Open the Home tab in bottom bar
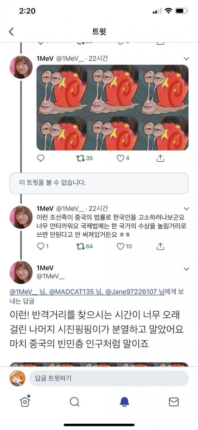Viewport: 198px width, 430px height. [x=25, y=402]
